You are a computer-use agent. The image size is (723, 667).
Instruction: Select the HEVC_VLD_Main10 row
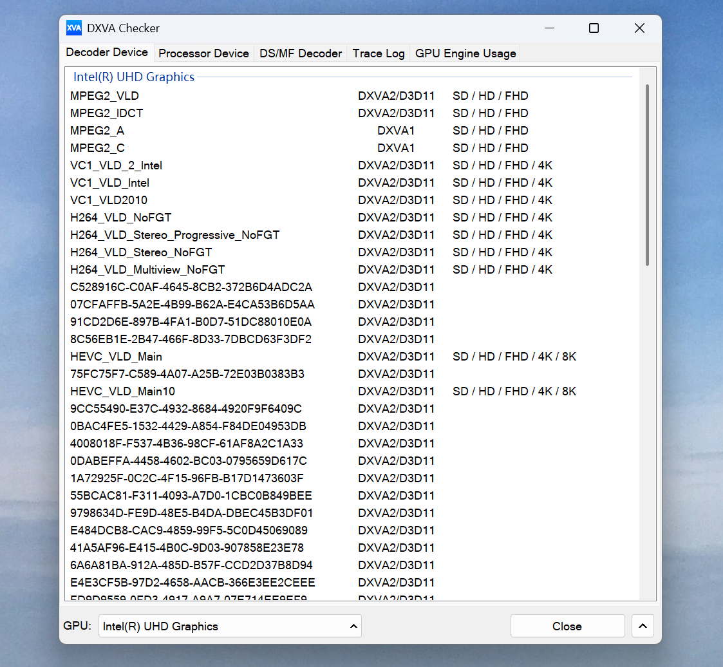point(352,392)
